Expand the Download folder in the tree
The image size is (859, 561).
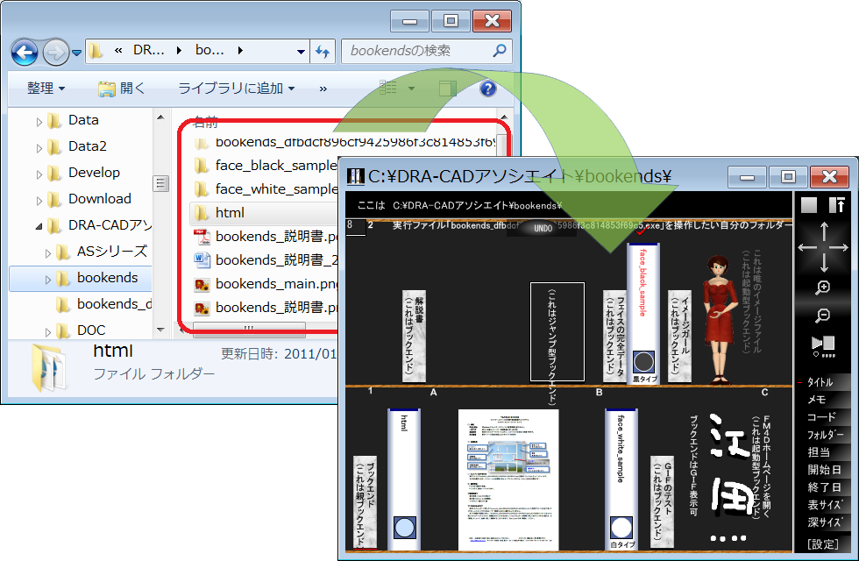(39, 201)
